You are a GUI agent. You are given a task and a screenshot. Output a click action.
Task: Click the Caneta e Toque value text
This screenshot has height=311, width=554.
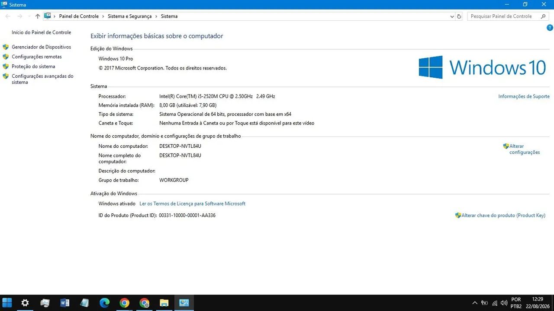coord(237,123)
